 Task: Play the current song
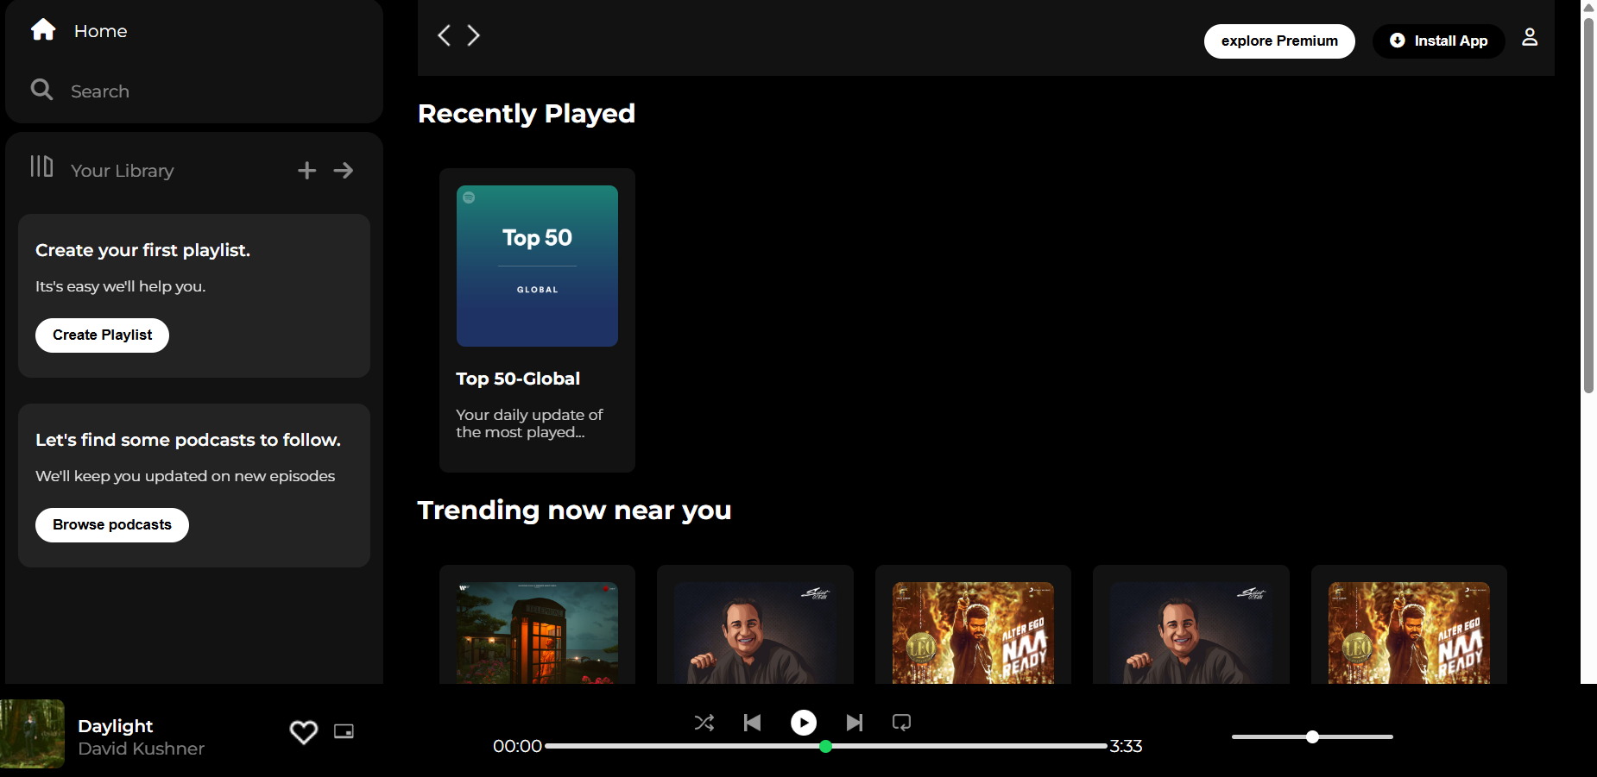pos(804,723)
